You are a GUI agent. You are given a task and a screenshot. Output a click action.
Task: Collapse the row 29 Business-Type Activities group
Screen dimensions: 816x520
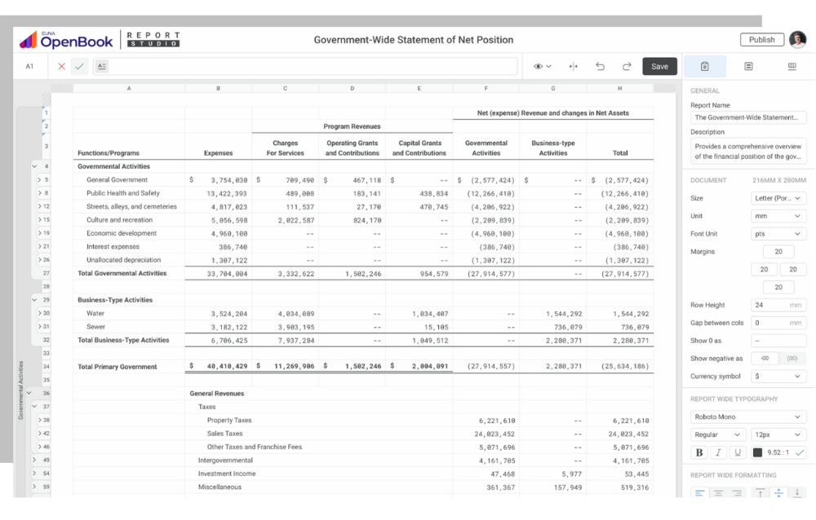coord(34,300)
